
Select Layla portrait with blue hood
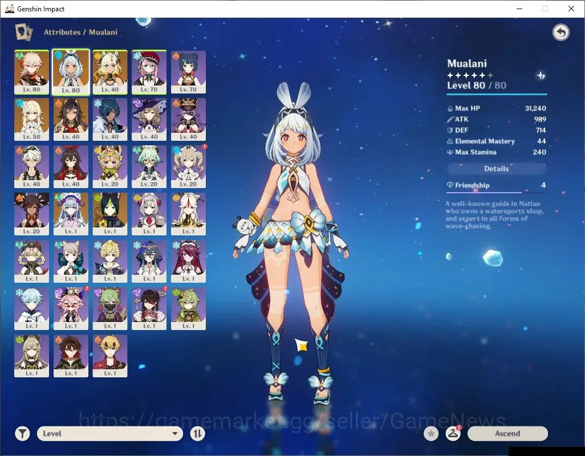tap(149, 262)
